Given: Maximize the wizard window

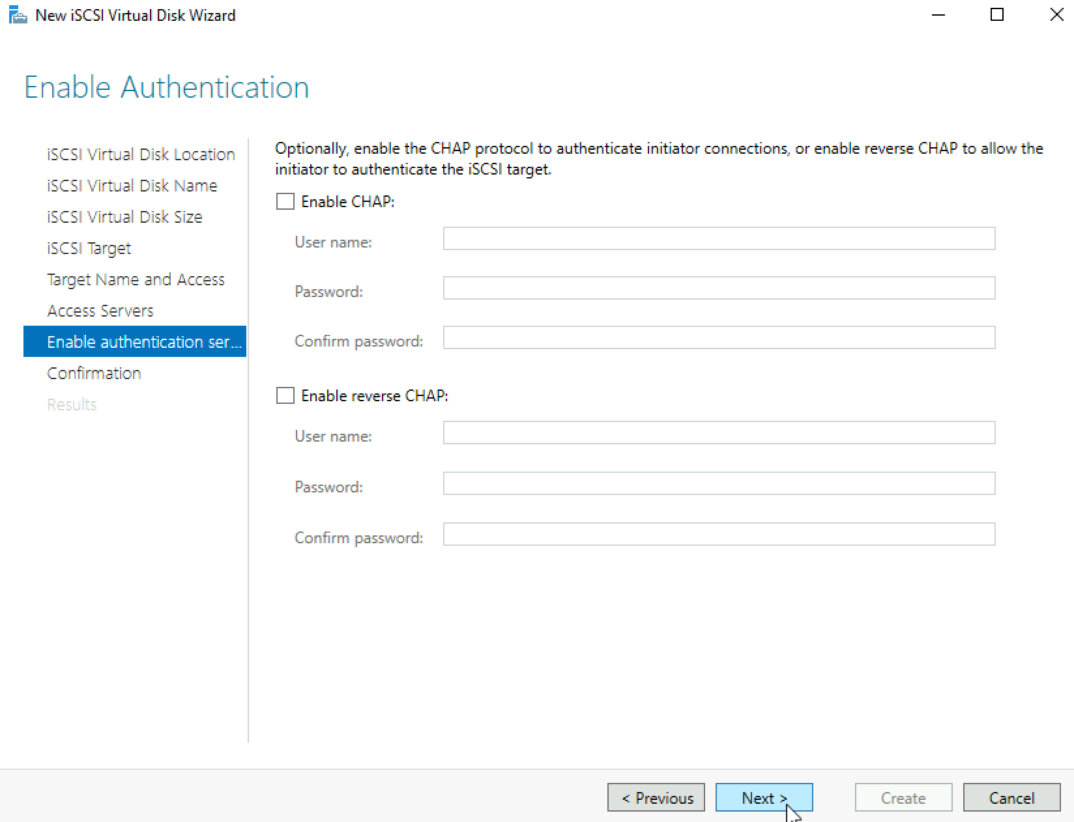Looking at the screenshot, I should (x=997, y=15).
